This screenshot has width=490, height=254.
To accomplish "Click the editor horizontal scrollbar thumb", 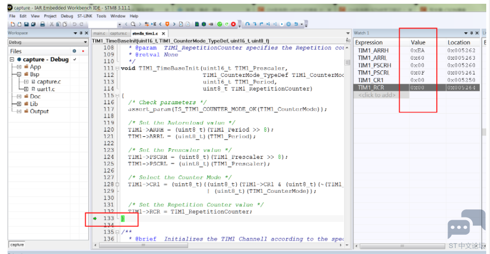I will [x=144, y=245].
